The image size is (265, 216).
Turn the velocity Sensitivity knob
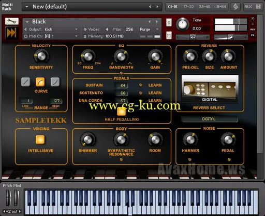pos(41,56)
